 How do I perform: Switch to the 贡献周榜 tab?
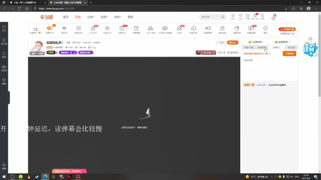pos(262,47)
